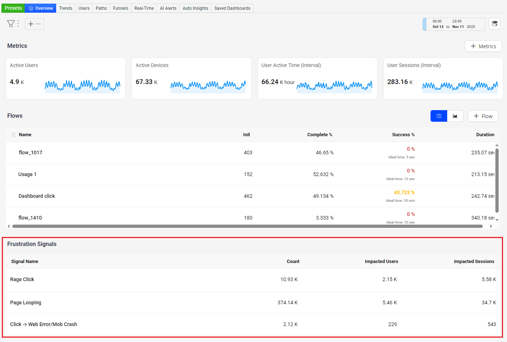Open the Funnels tab
The width and height of the screenshot is (507, 342).
(120, 8)
